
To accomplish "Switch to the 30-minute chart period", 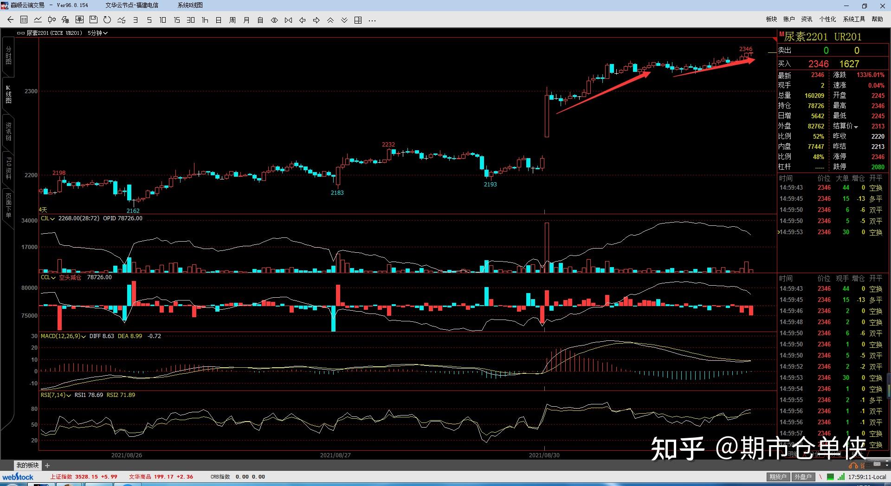I will [x=191, y=20].
